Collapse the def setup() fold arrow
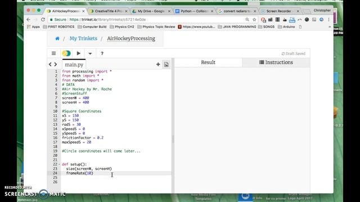 click(60, 164)
